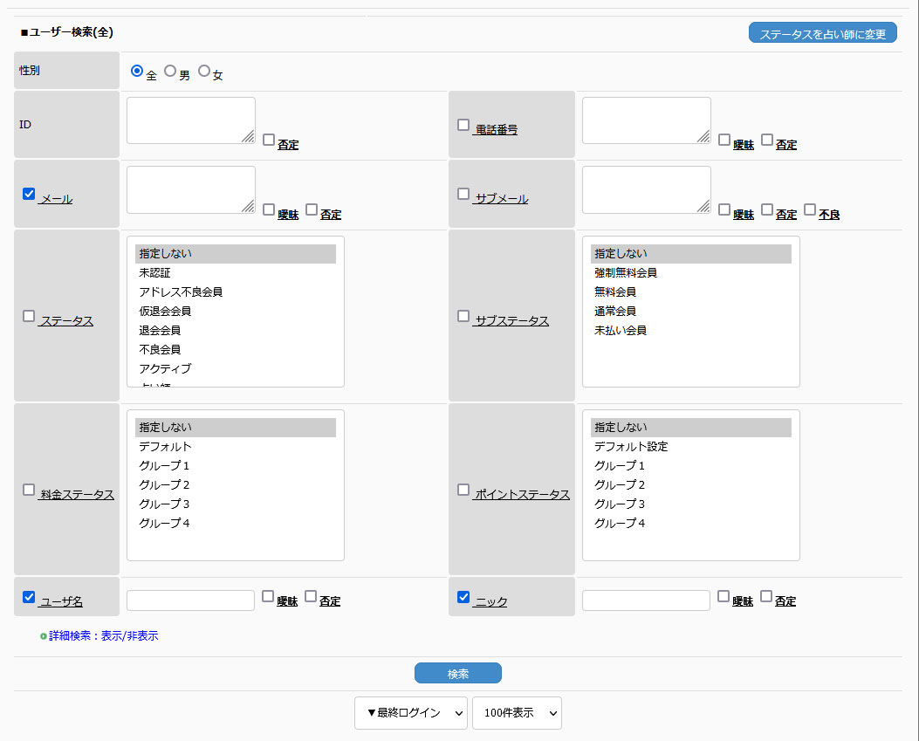Screen dimensions: 919x741
Task: Click the ID textarea resize handle
Action: click(248, 136)
